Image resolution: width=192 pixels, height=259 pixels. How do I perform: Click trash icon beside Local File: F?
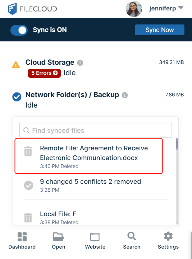point(28,218)
